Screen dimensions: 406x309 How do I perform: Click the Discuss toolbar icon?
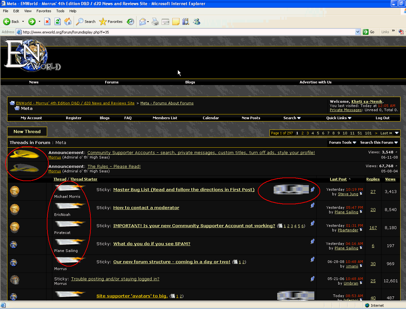pos(176,22)
